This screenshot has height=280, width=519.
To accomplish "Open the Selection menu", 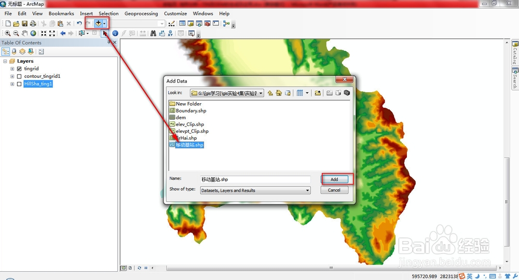I will [108, 13].
